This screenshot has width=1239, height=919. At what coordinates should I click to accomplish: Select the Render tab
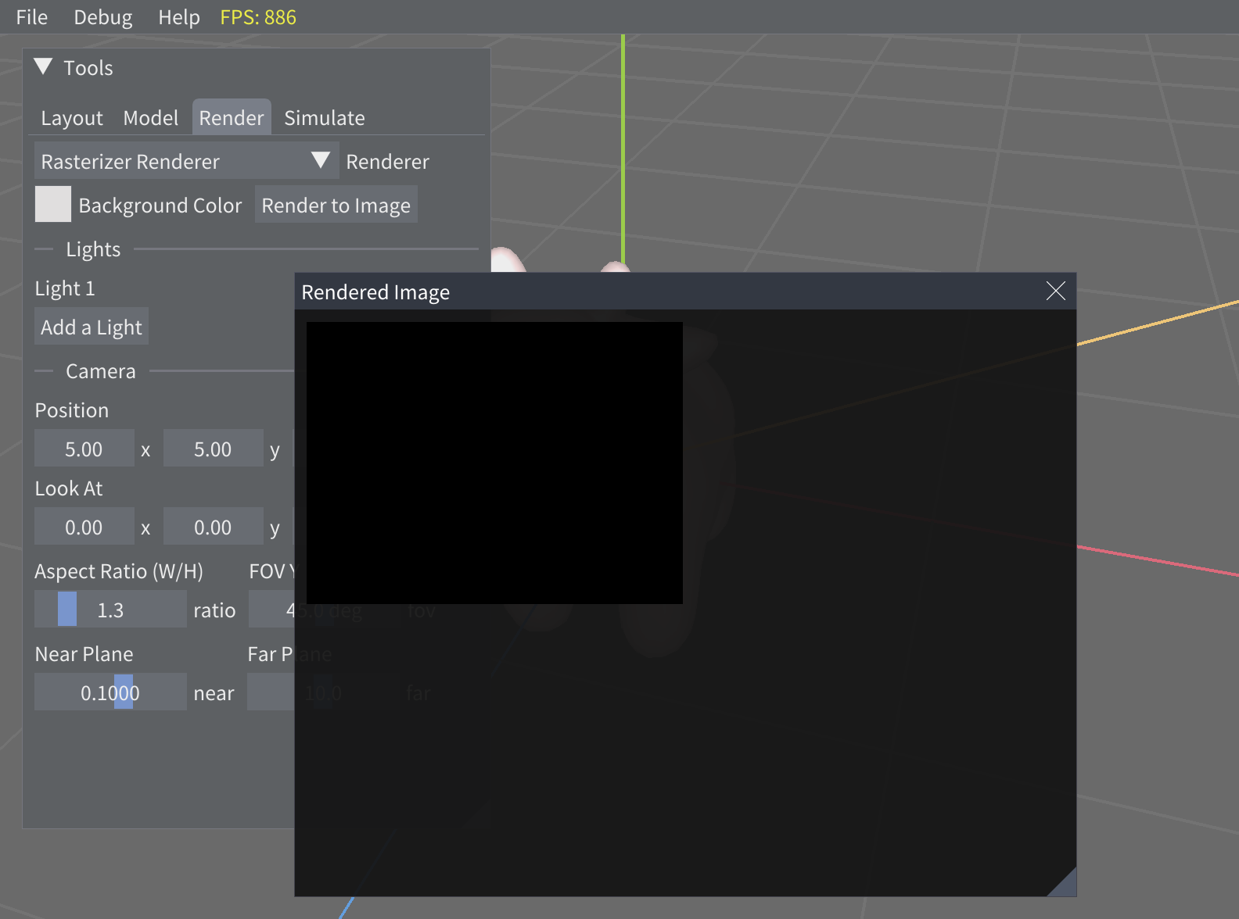[x=231, y=118]
